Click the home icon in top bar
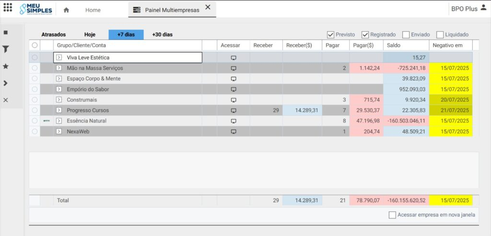The height and width of the screenshot is (236, 491). [66, 10]
